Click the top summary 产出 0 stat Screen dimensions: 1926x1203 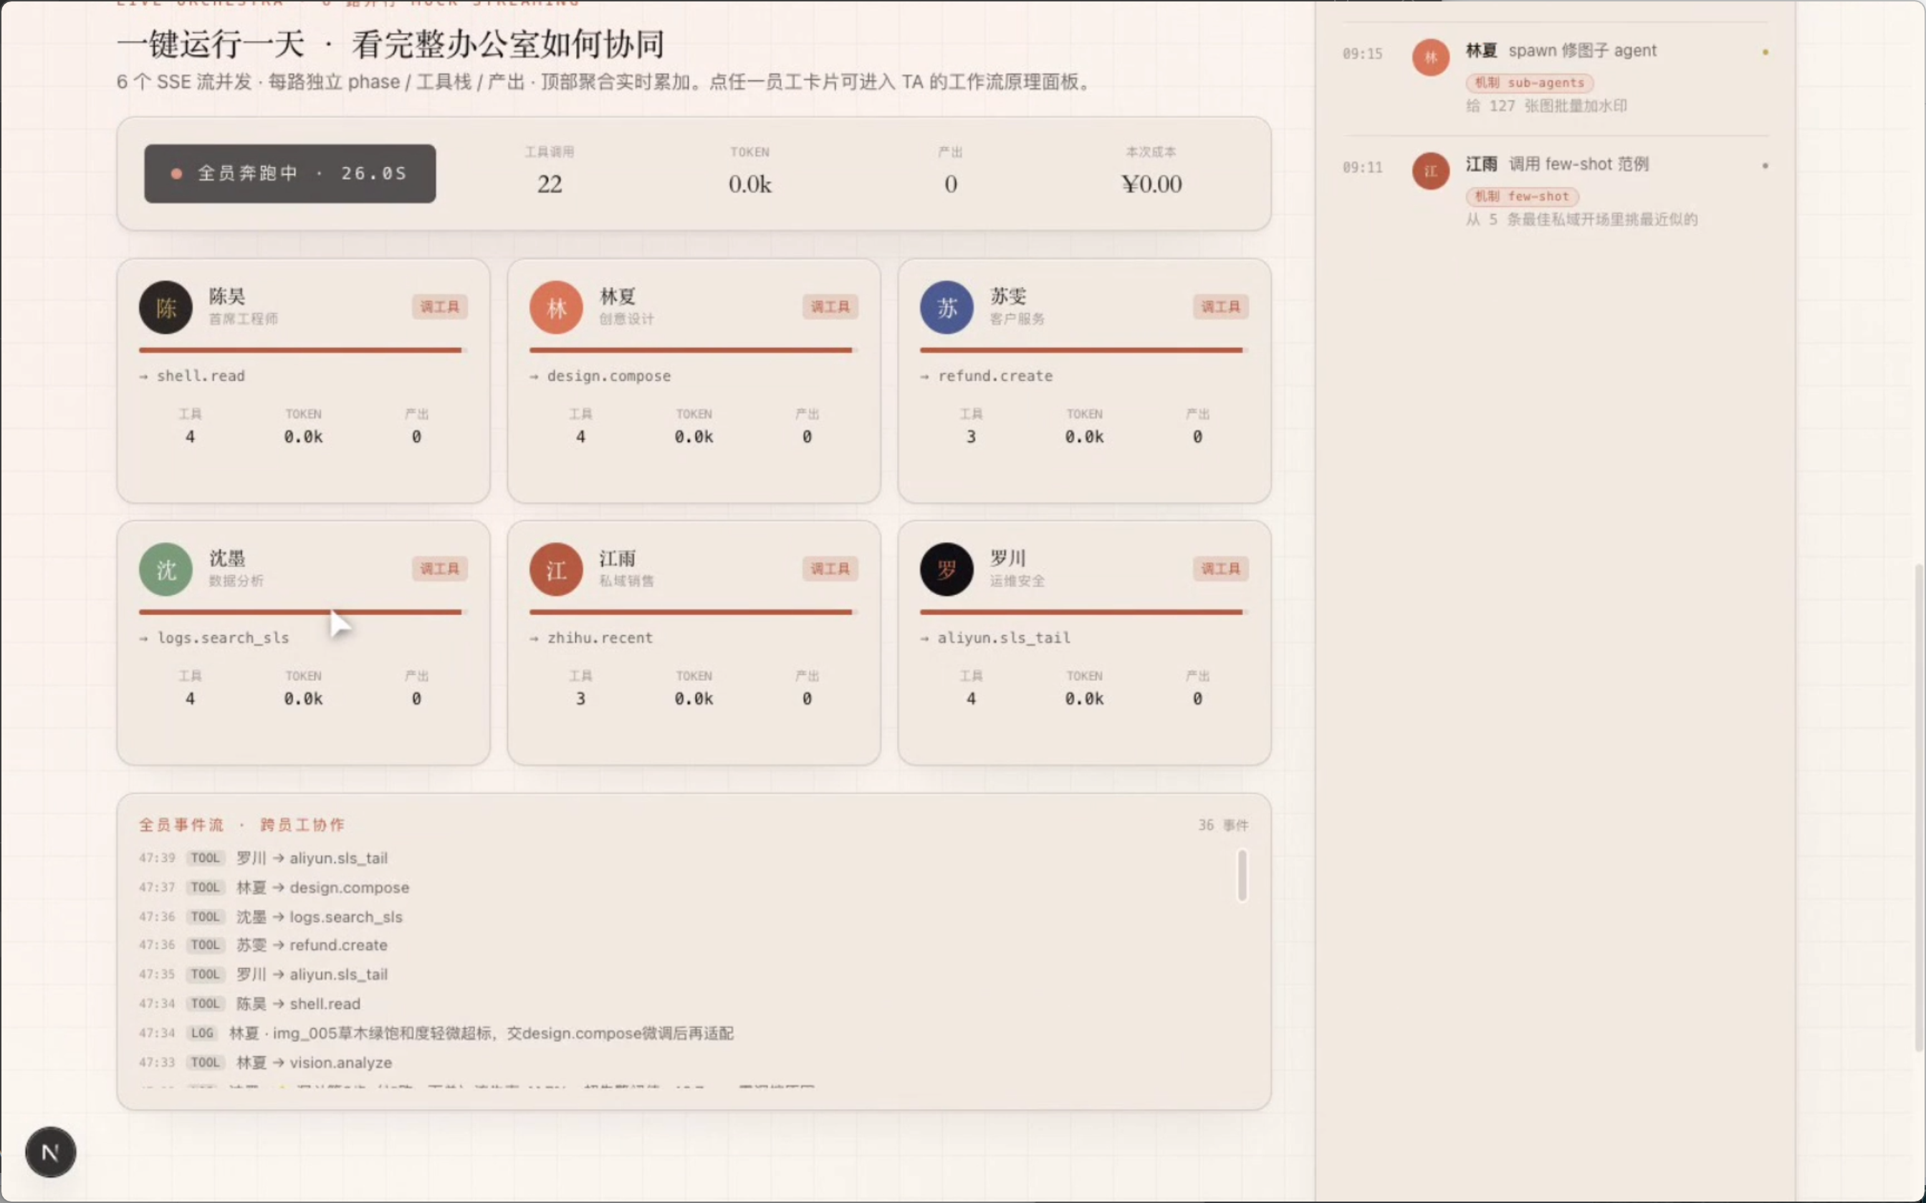[950, 171]
